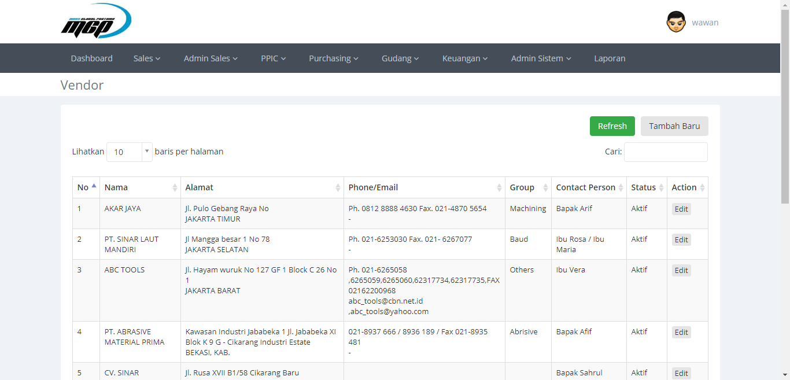Open the Admin Sistem menu

[x=541, y=58]
